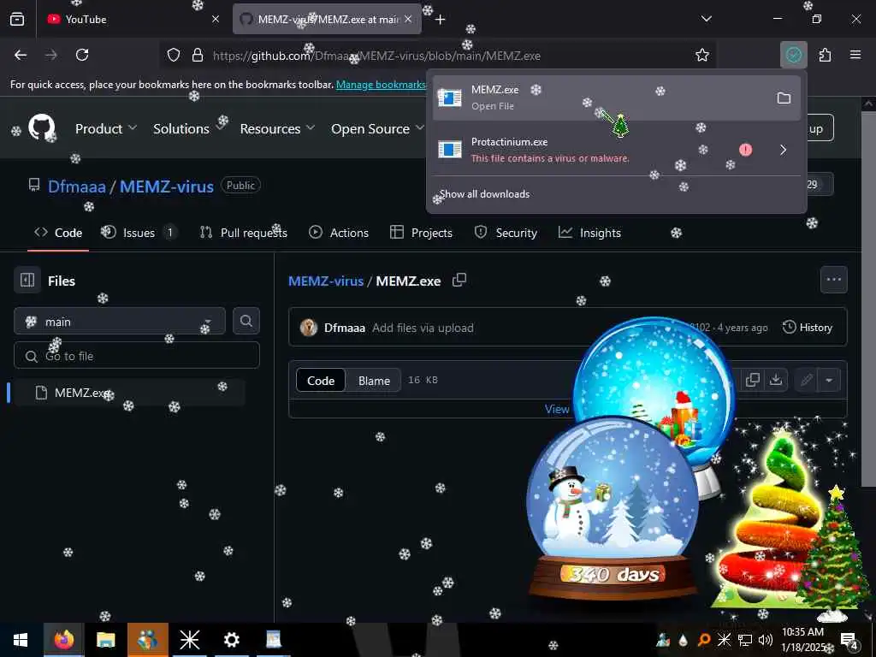Click Dfmaaa avatar in commit row

(308, 328)
